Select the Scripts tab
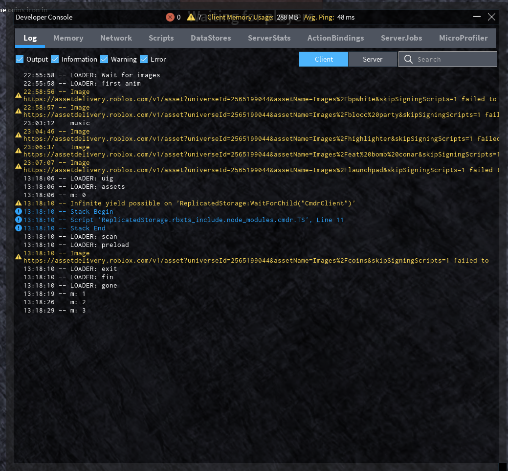The image size is (508, 471). pos(161,38)
